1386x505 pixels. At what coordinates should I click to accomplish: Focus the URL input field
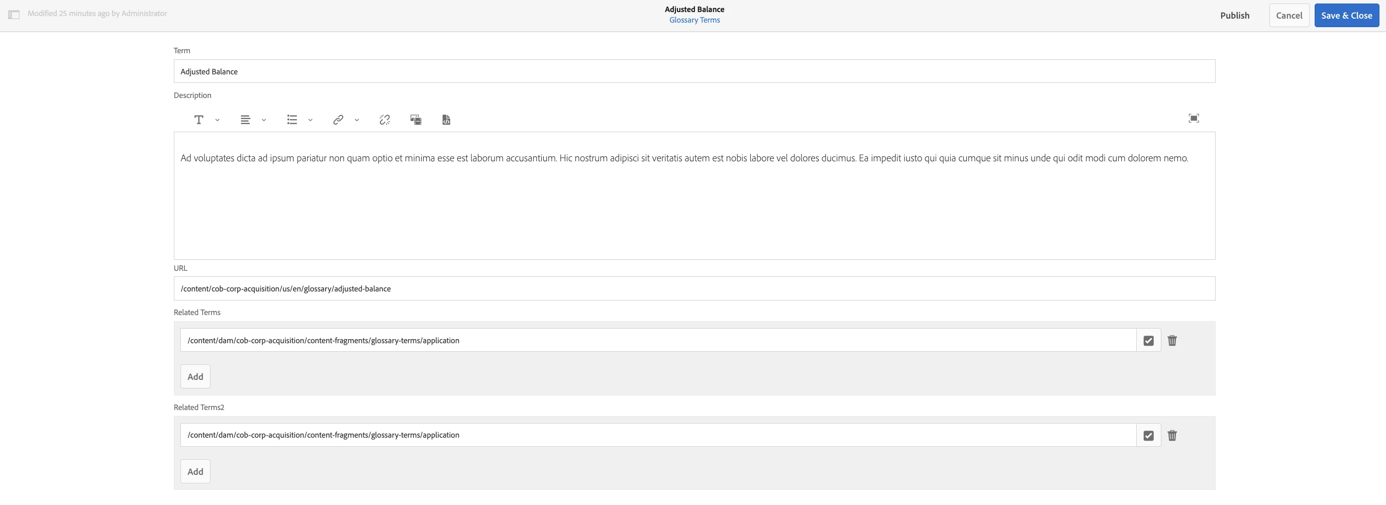point(694,288)
